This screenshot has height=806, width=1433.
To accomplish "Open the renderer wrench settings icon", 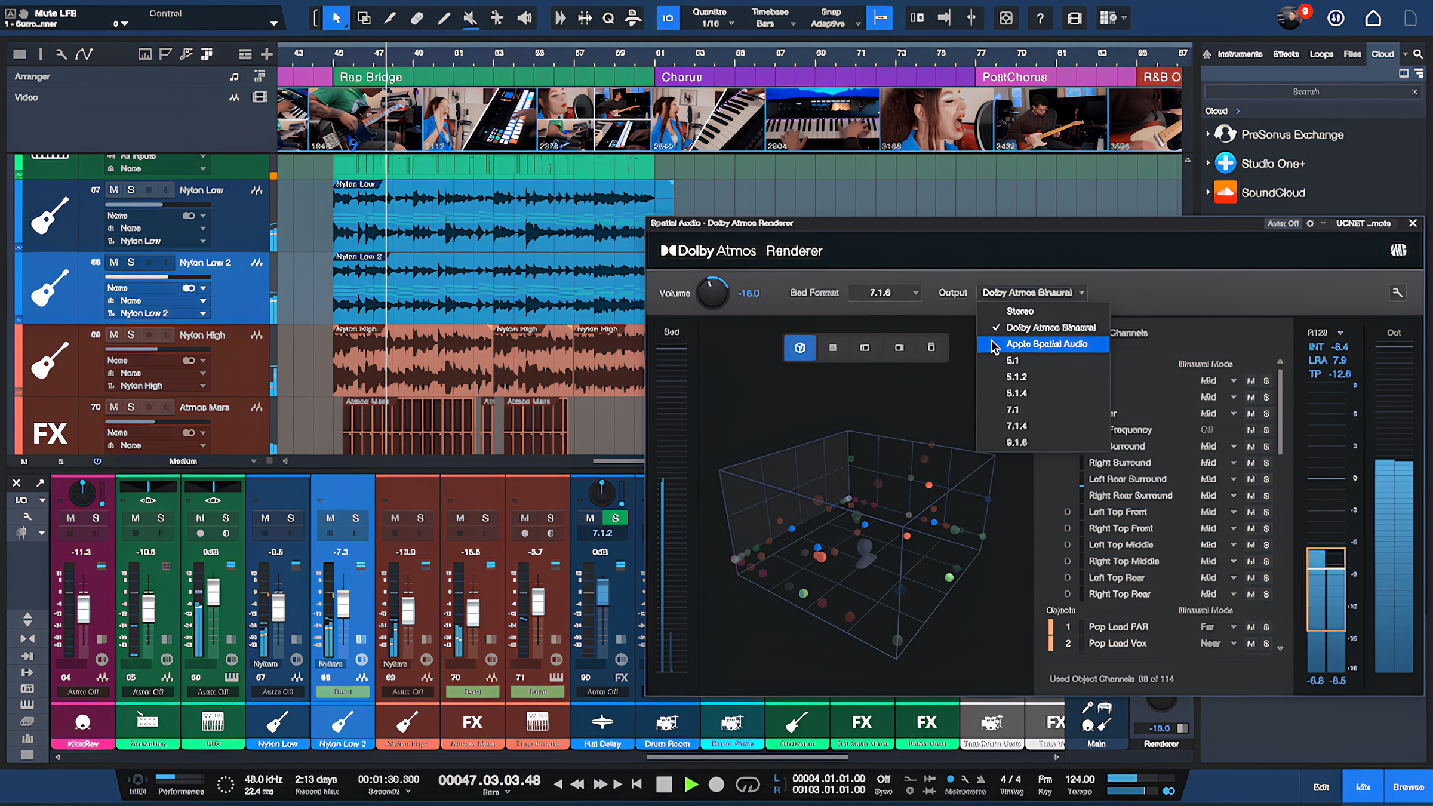I will [1397, 293].
